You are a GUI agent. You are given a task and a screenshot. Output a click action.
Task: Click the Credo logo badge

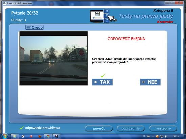pos(34,27)
